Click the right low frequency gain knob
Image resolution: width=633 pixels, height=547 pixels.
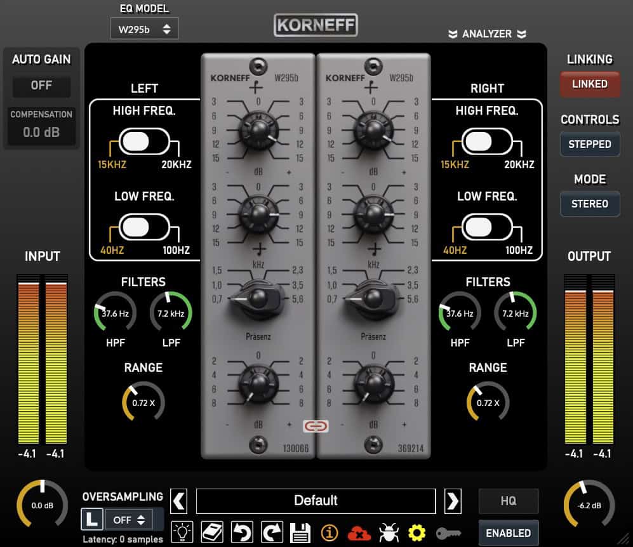[374, 214]
